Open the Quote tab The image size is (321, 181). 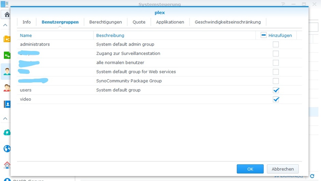click(x=139, y=22)
